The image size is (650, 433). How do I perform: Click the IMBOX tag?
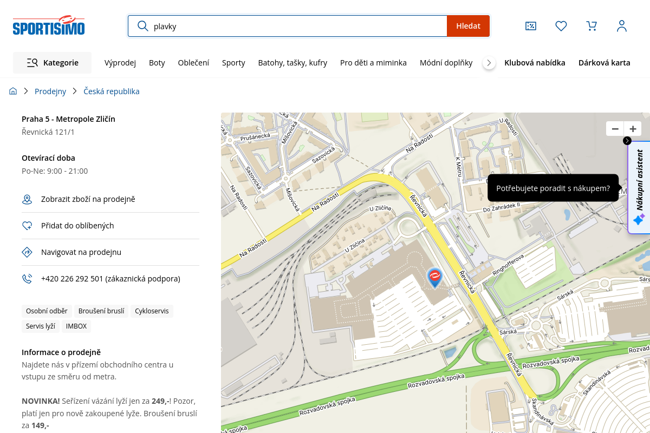click(x=76, y=326)
